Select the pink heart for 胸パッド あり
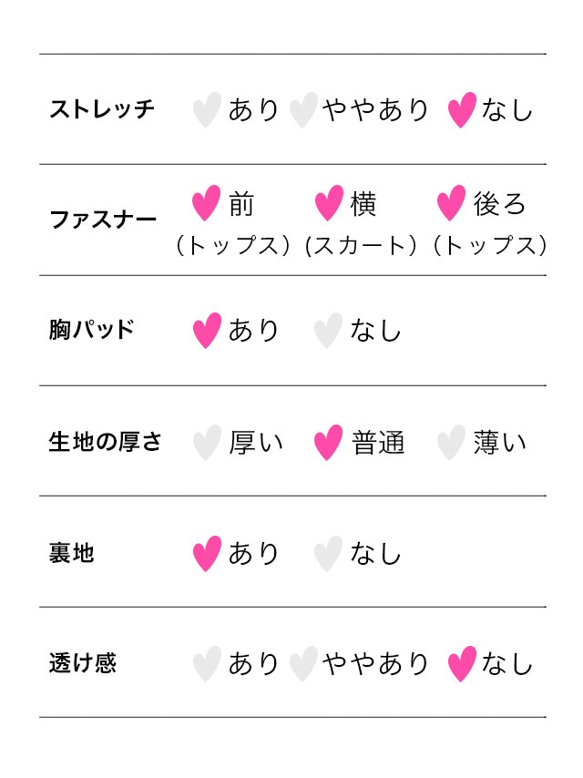 coord(207,331)
